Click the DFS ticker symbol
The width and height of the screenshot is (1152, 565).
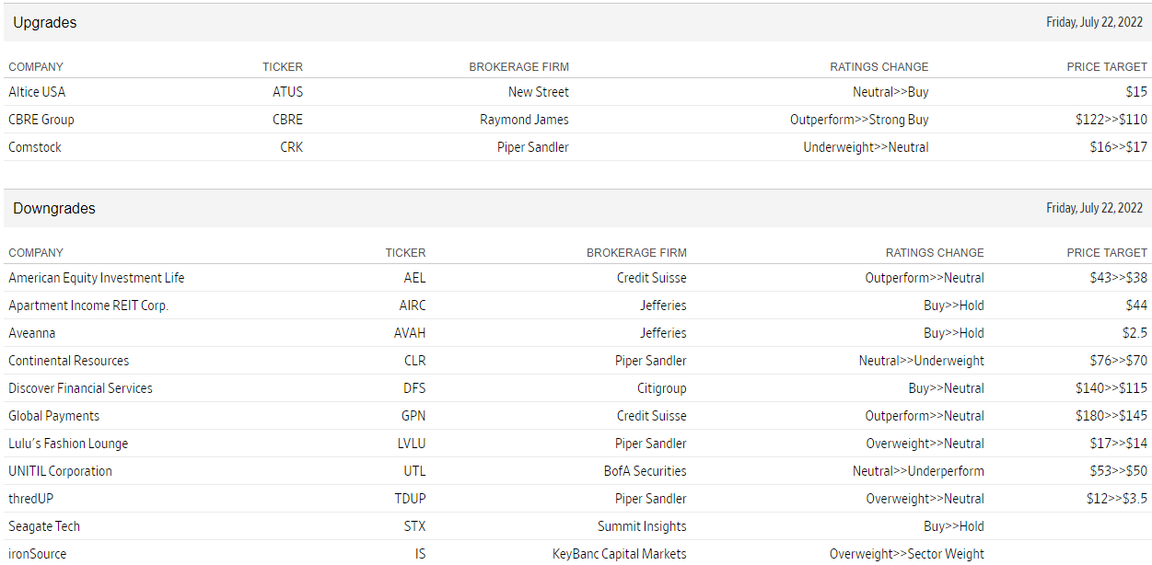pos(413,388)
